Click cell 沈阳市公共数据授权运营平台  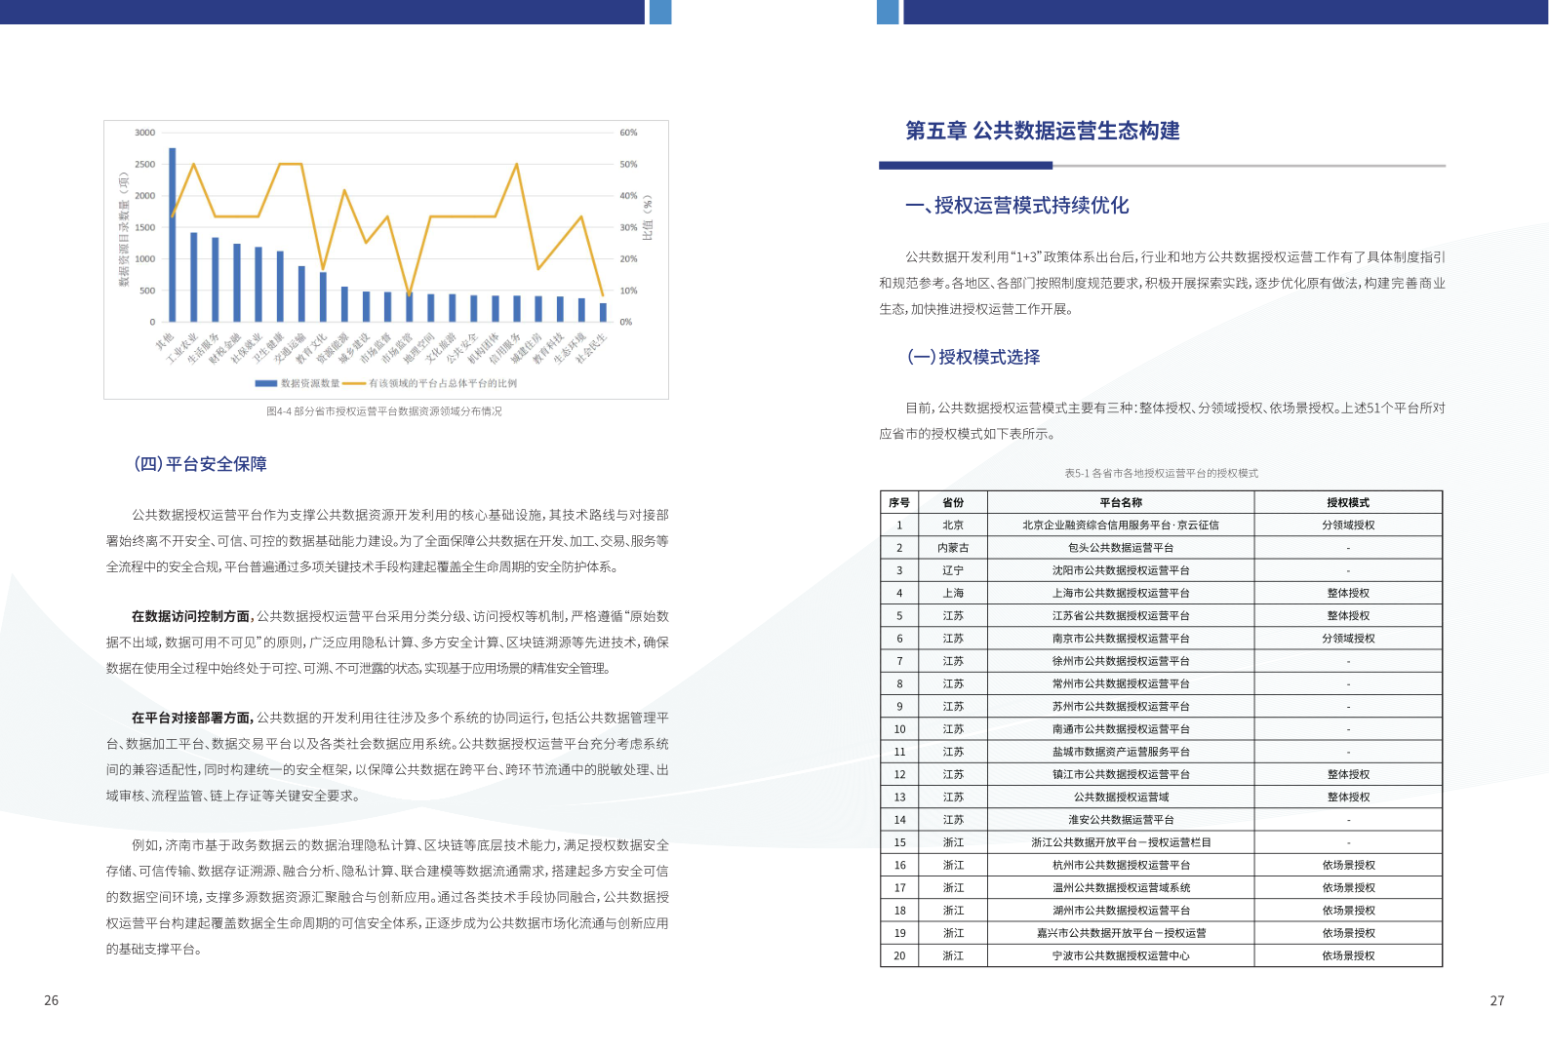pyautogui.click(x=1121, y=570)
